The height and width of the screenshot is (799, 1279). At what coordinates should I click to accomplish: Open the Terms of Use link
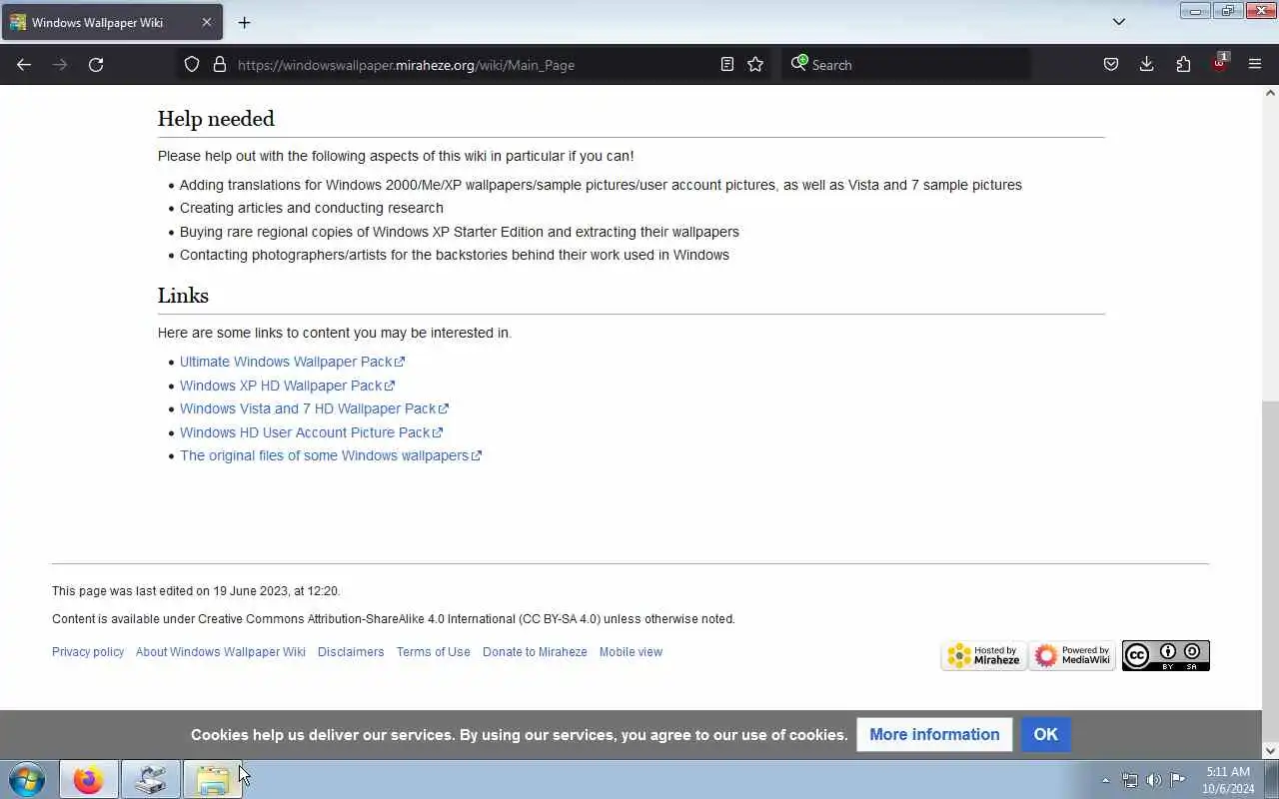coord(434,652)
